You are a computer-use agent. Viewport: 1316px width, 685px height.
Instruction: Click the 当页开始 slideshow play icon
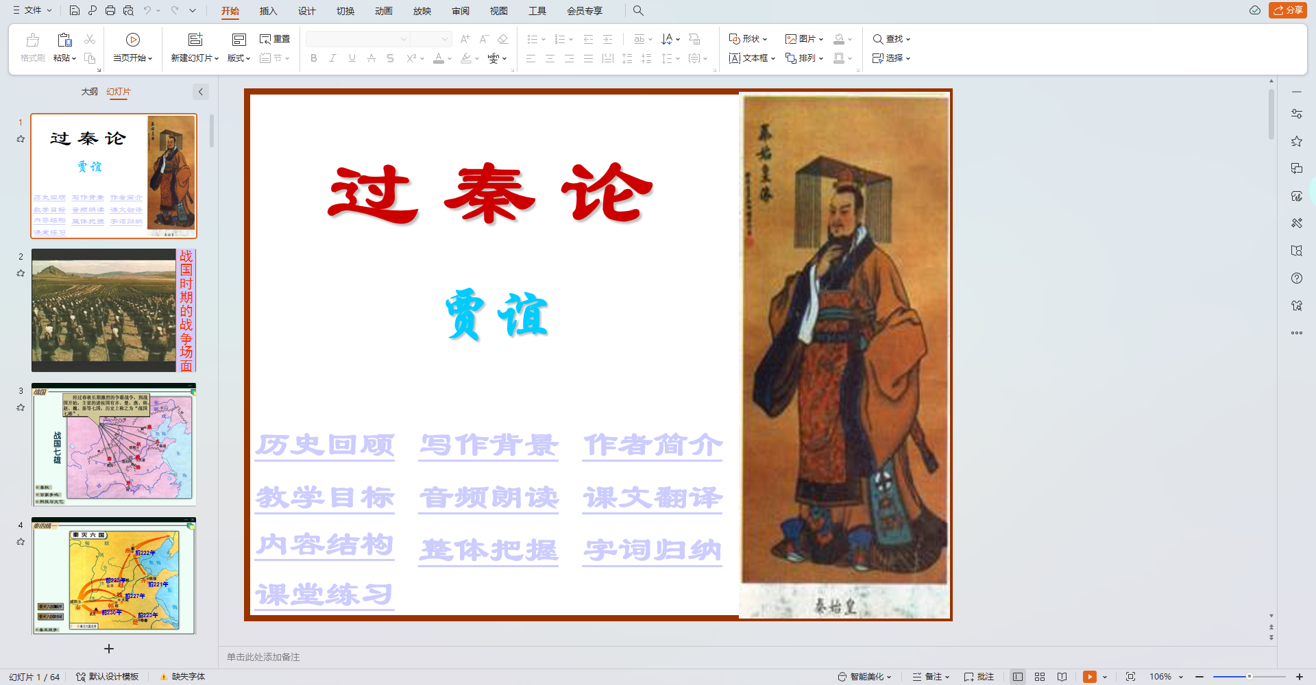click(x=133, y=40)
